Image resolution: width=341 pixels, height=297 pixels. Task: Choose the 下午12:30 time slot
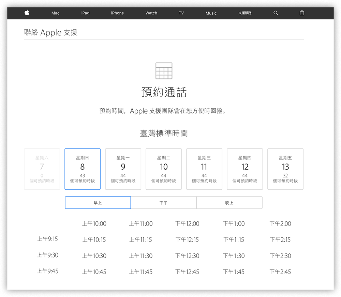coord(187,256)
